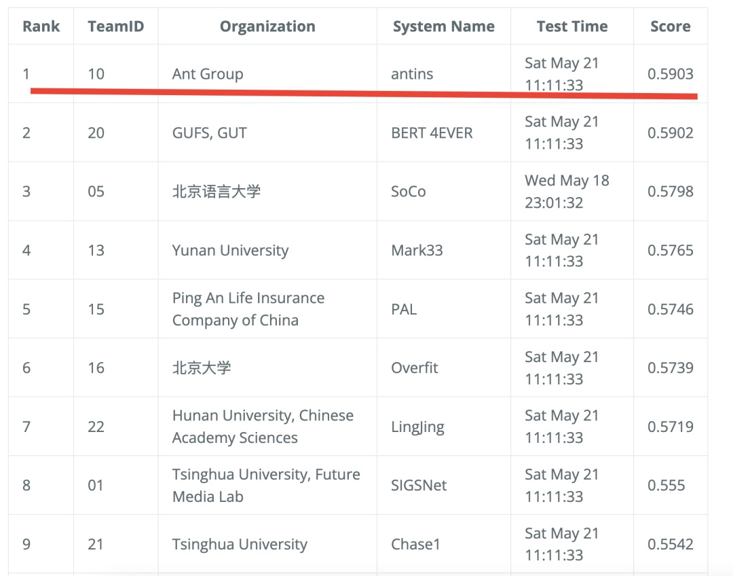
Task: Click Chase1 system name
Action: pyautogui.click(x=415, y=544)
